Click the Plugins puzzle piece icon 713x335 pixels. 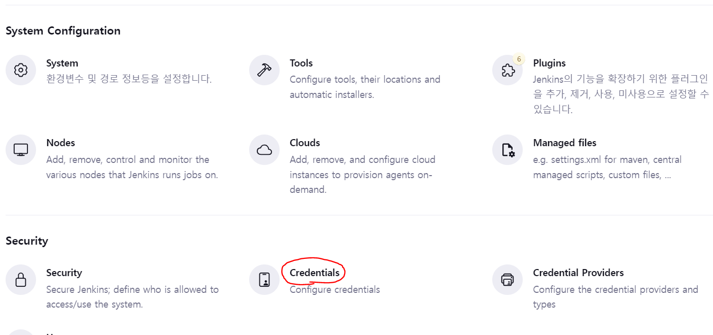pos(507,71)
